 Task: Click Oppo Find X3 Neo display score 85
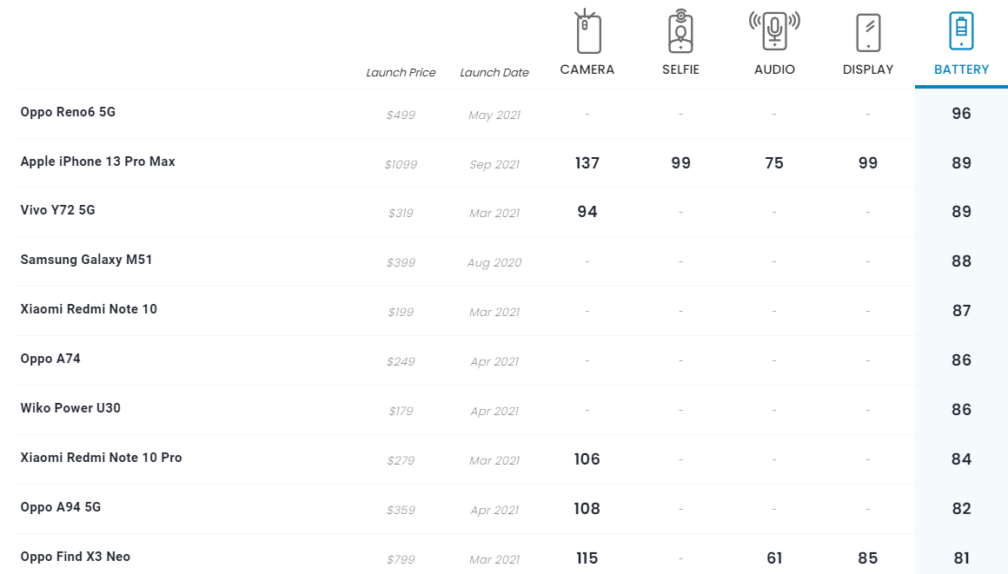point(867,558)
